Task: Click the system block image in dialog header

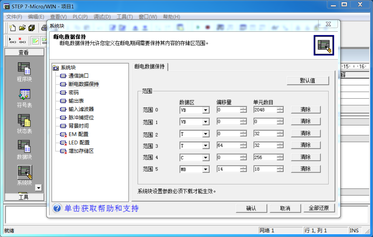Action: [324, 45]
